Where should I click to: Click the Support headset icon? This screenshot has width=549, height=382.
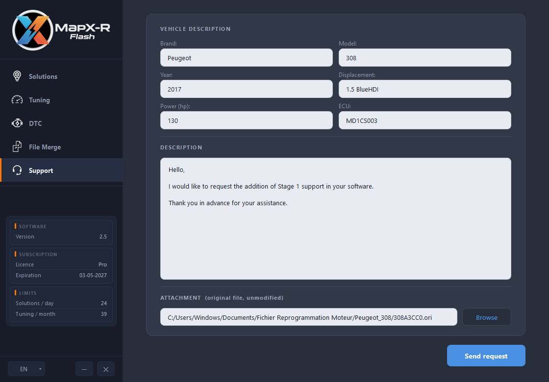pos(17,170)
